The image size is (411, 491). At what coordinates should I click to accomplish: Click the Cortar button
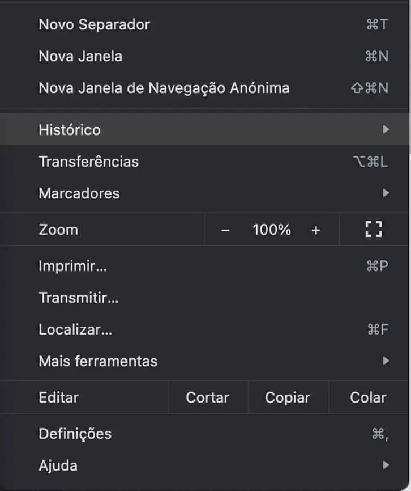[208, 397]
